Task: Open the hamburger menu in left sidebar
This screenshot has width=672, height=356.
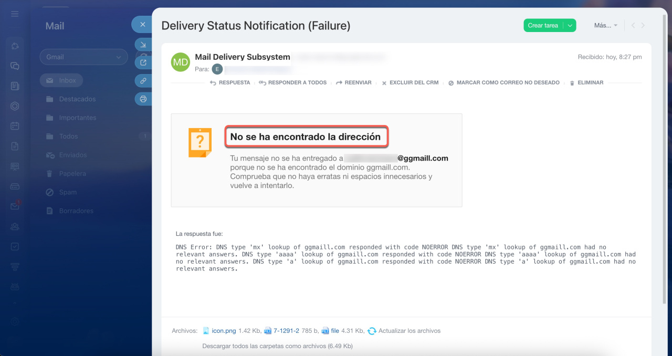Action: 15,14
